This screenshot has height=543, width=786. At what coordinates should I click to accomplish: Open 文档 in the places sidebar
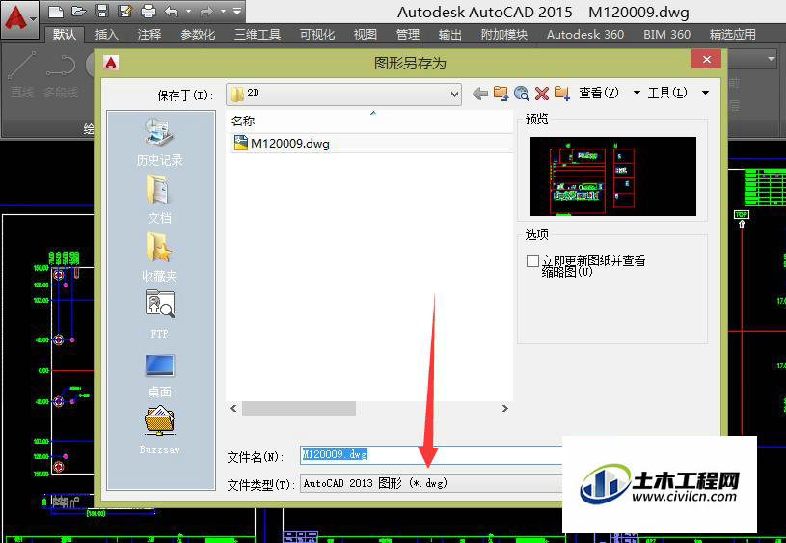[159, 199]
